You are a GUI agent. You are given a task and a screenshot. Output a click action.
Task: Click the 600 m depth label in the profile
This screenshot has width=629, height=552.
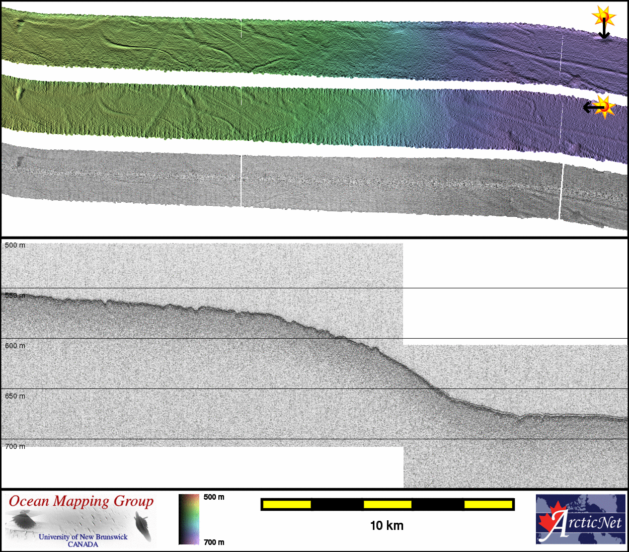15,346
